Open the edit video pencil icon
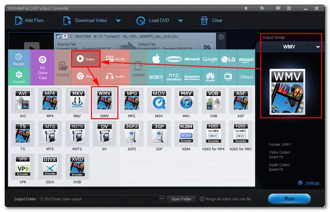This screenshot has height=212, width=330. coord(207,47)
